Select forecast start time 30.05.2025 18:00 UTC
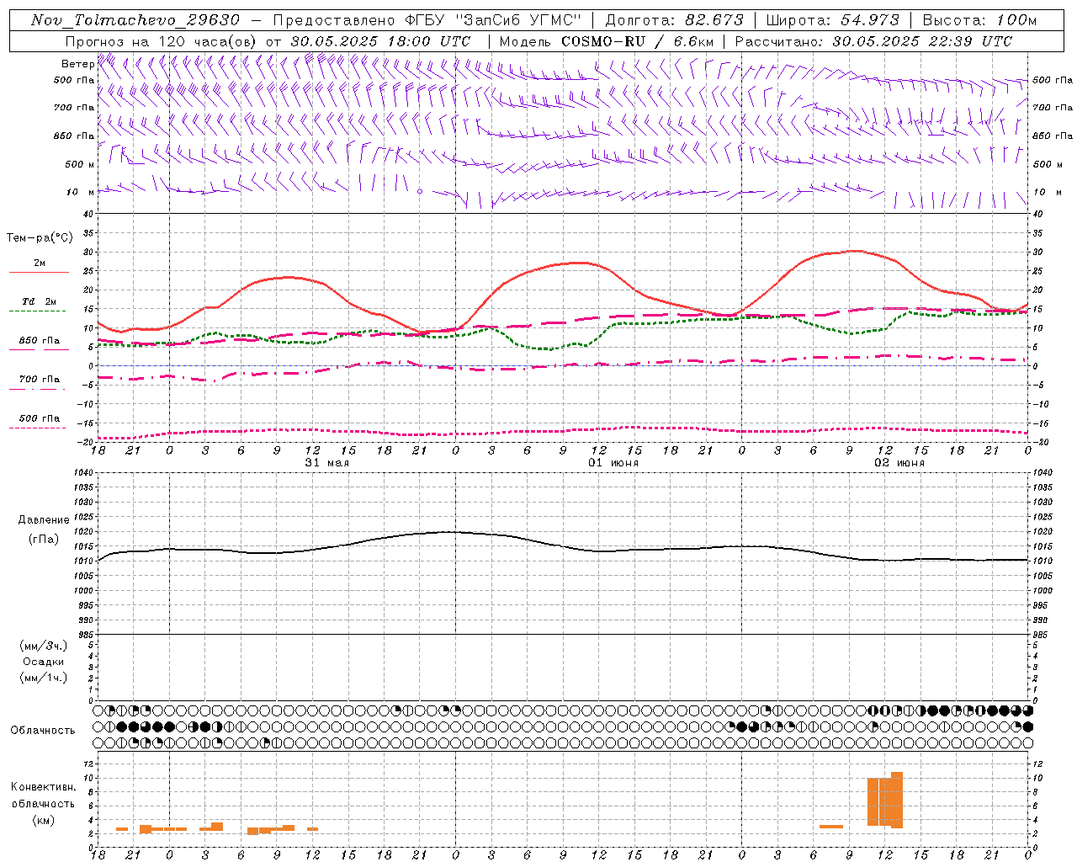The height and width of the screenshot is (862, 1077). (x=380, y=41)
